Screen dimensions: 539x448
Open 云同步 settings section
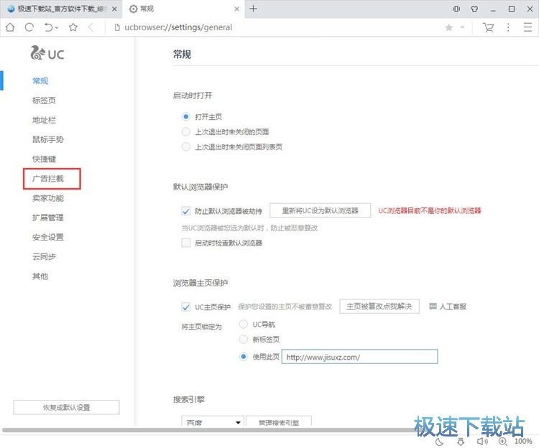pos(44,257)
